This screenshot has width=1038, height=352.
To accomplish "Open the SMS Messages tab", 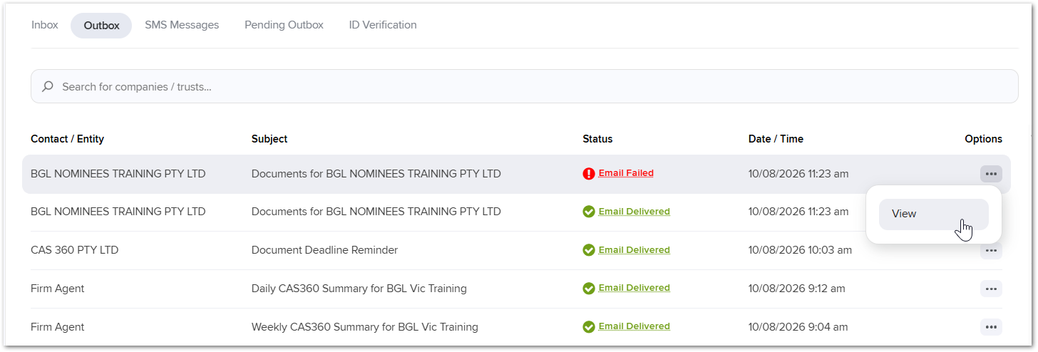I will (182, 25).
